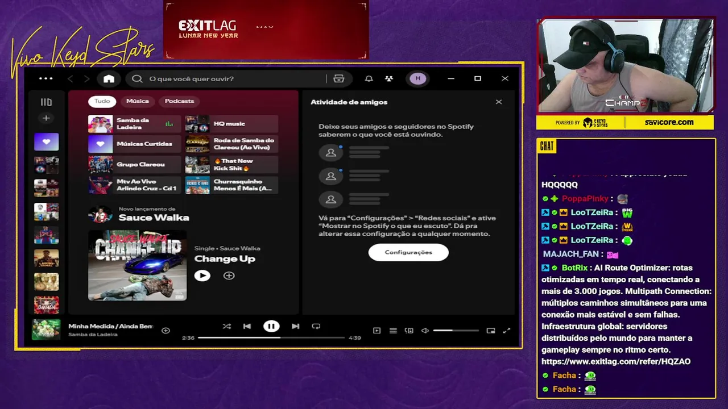This screenshot has height=409, width=728.
Task: Add Change Up to library
Action: click(x=229, y=276)
